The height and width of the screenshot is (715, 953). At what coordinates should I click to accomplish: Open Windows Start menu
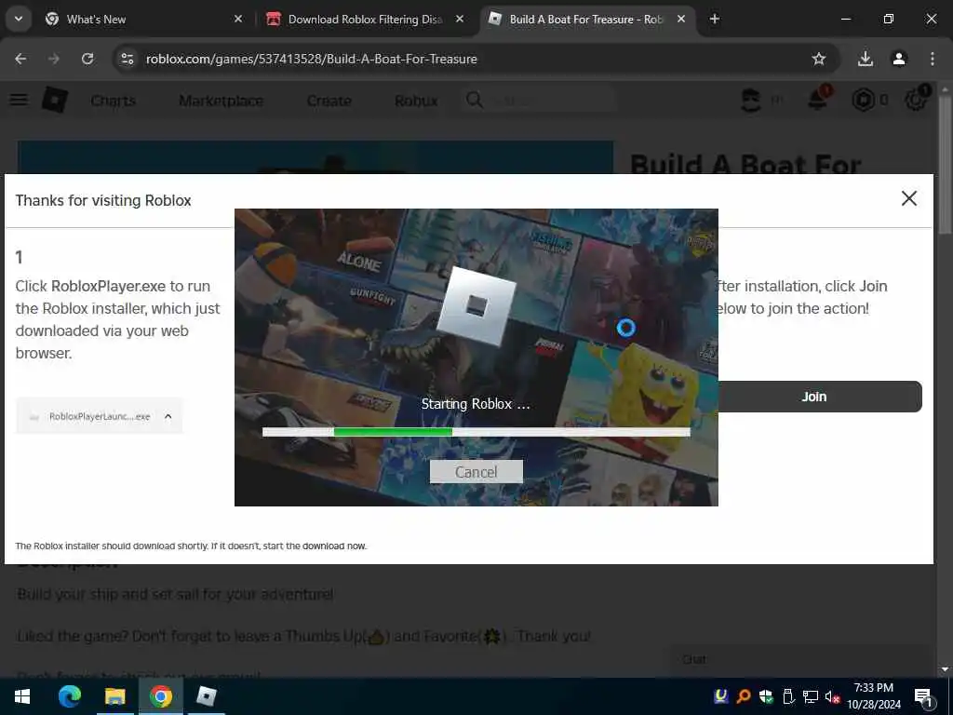tap(22, 696)
